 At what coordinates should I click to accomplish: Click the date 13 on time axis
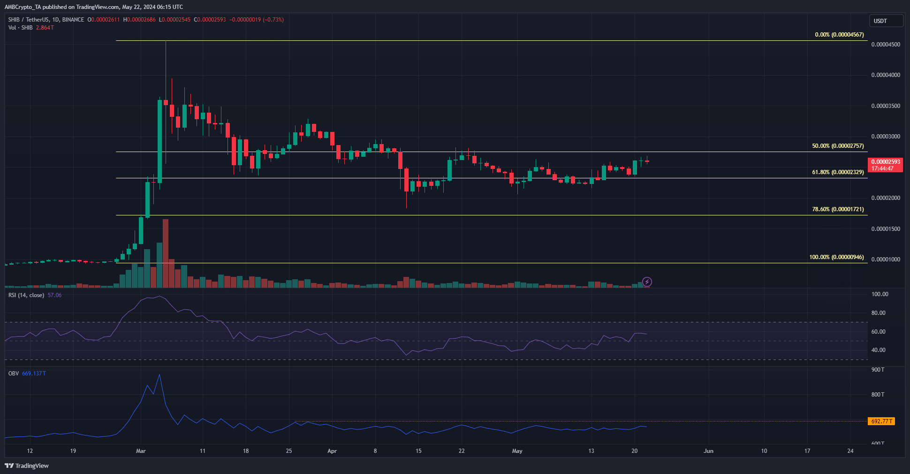[591, 451]
